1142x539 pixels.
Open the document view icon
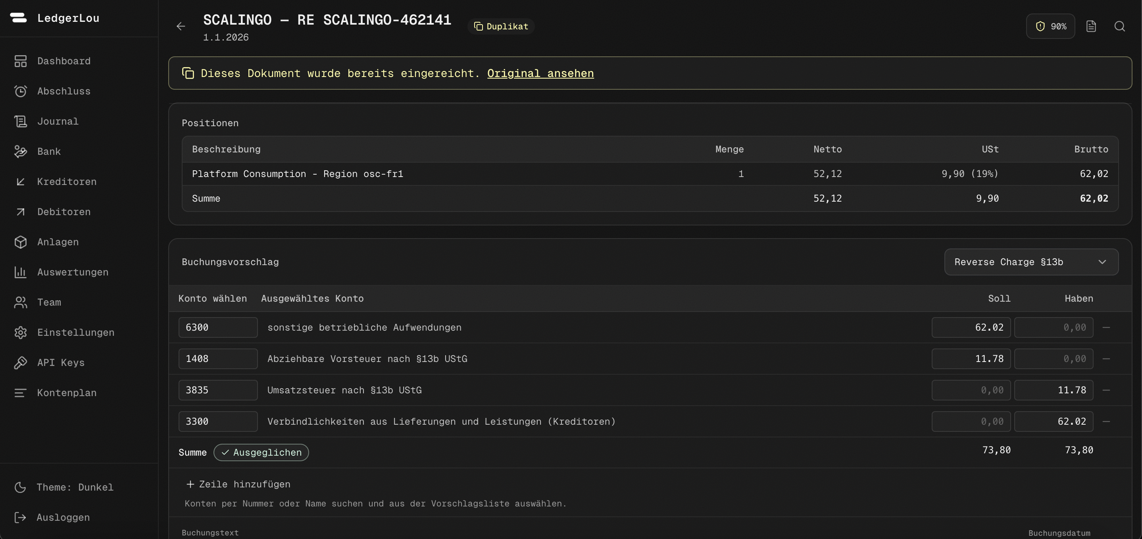tap(1091, 26)
